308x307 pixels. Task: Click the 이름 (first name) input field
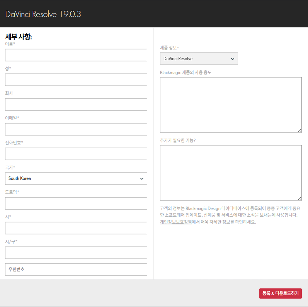(76, 55)
